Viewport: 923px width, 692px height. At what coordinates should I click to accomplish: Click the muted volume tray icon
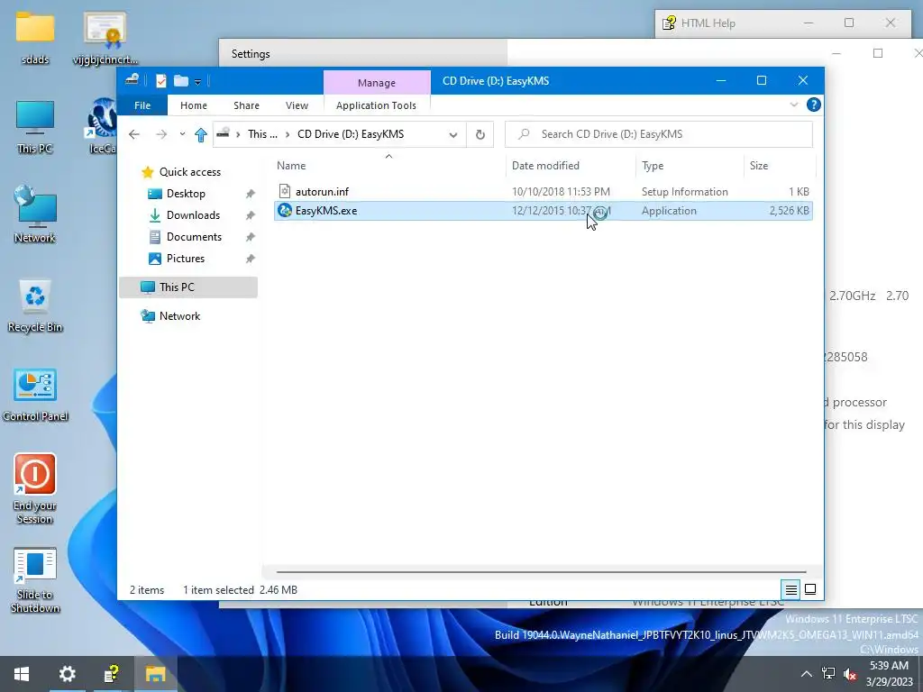(x=849, y=674)
